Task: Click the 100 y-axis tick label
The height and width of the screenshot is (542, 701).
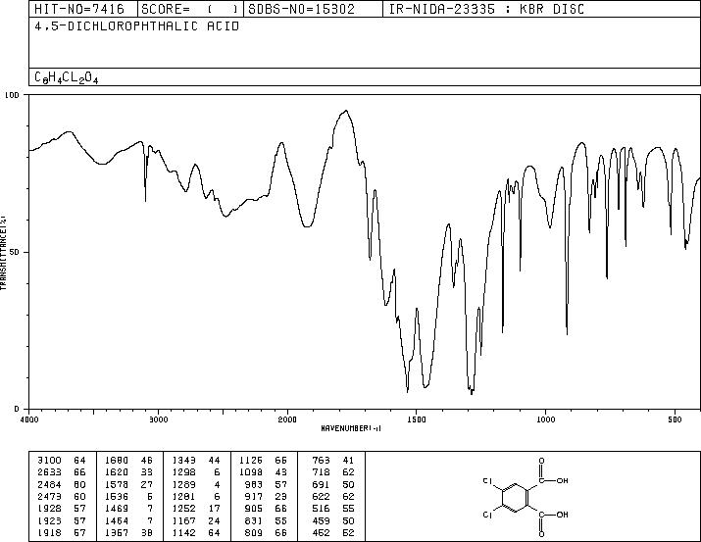Action: coord(13,95)
